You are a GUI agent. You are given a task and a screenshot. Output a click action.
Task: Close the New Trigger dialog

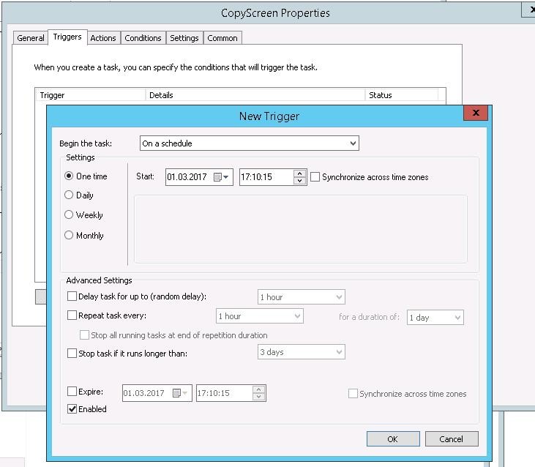point(476,113)
